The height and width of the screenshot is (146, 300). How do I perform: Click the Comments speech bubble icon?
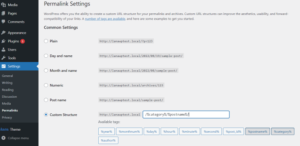click(x=4, y=22)
